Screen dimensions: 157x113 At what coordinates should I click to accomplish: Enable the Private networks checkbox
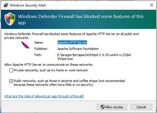[x=11, y=70]
